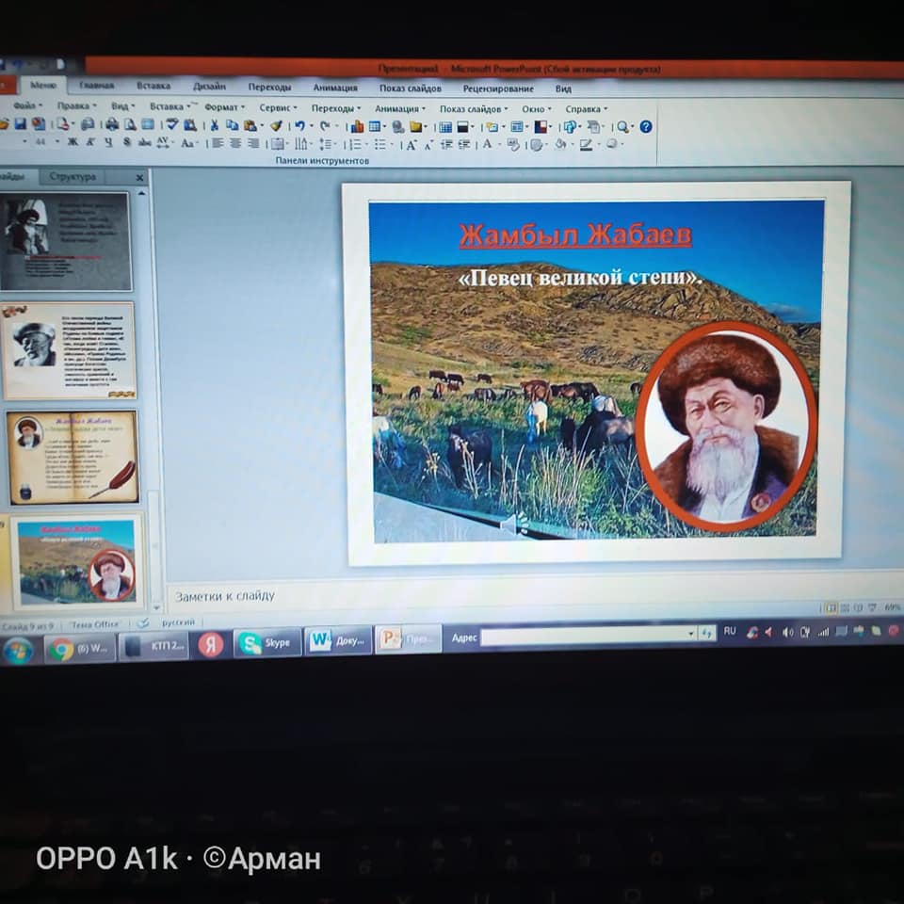Click the Undo arrow icon
This screenshot has height=904, width=904.
(299, 125)
